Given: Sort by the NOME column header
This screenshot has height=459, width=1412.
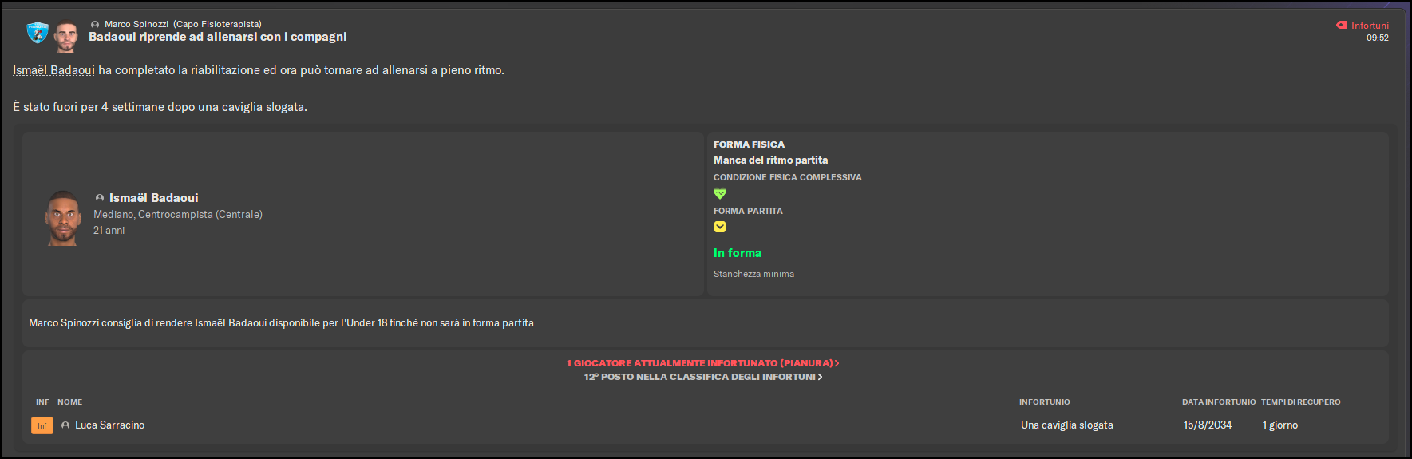Looking at the screenshot, I should [69, 402].
